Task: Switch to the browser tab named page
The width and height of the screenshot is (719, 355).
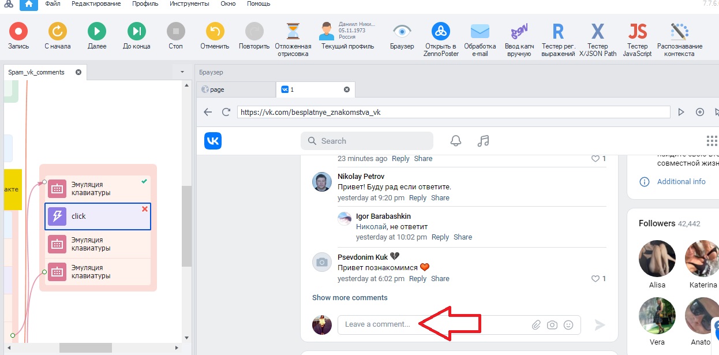Action: (x=236, y=89)
